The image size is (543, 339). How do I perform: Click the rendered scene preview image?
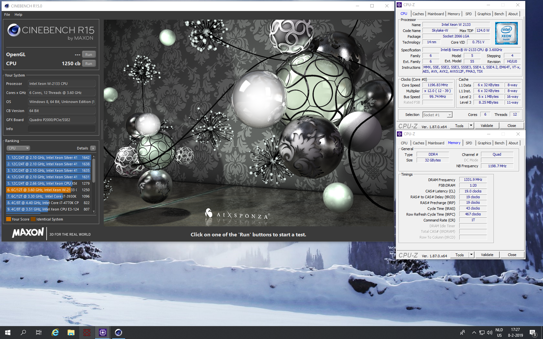click(x=249, y=123)
